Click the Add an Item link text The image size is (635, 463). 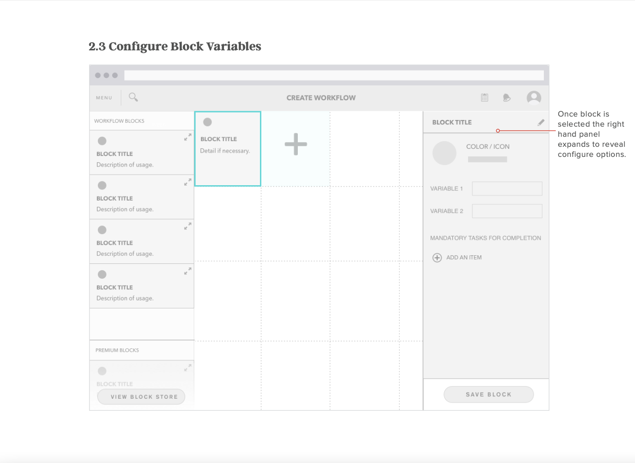(464, 258)
